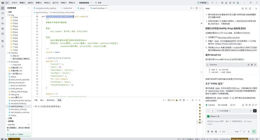Start a new chat in TRAE panel

242,8
